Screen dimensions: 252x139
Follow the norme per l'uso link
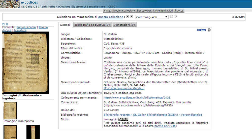(165, 126)
